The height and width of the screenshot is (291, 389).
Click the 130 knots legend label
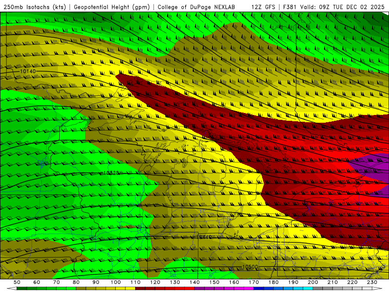(175, 282)
